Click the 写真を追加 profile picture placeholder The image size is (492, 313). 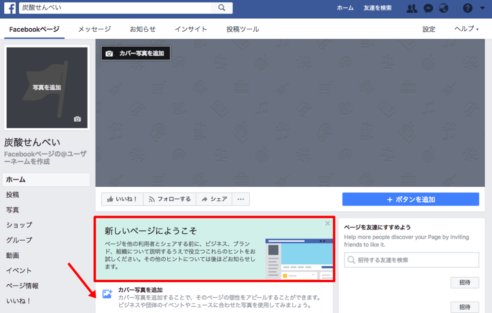(47, 87)
